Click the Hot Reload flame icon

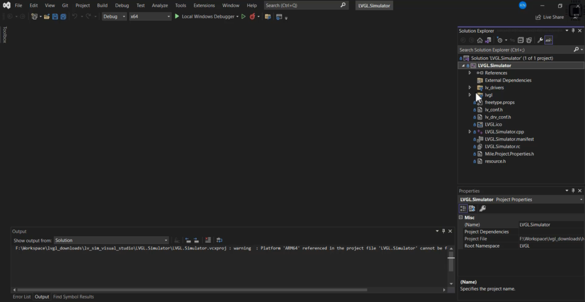click(252, 17)
